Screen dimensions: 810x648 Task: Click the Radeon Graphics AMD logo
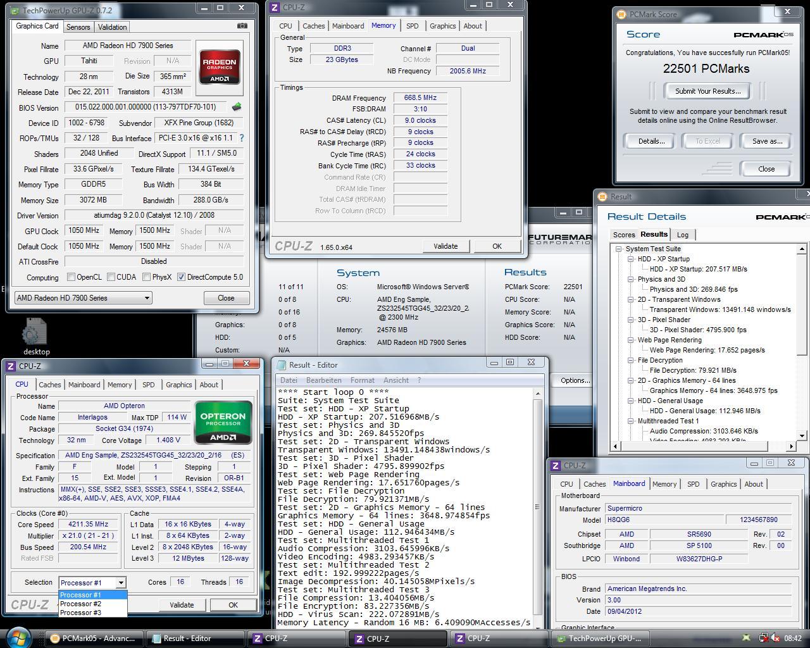pos(220,66)
